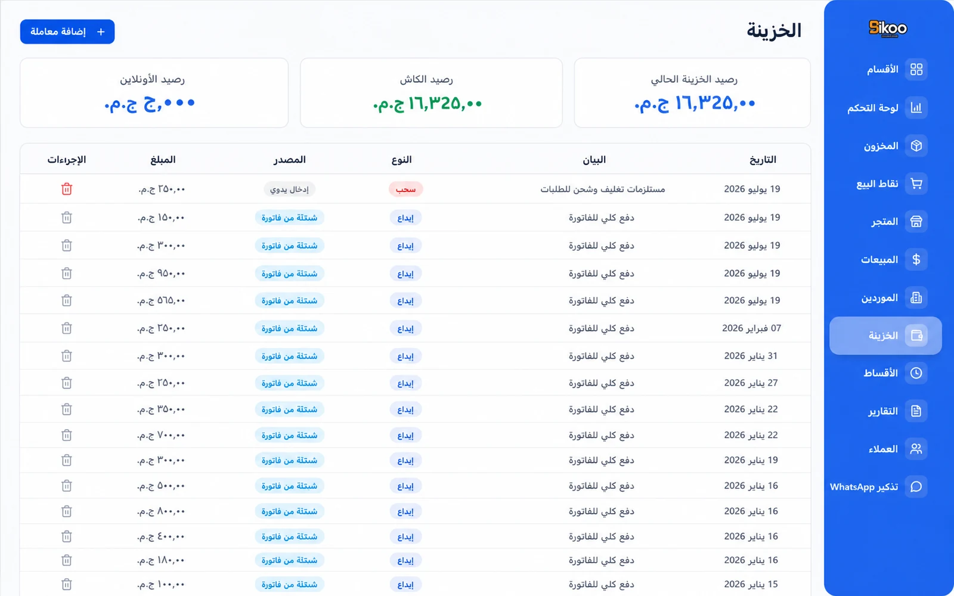Delete the ٧٠٠,٠٠ ج.م transaction

tap(67, 435)
